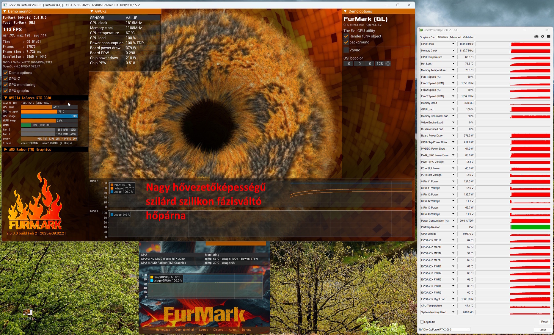Click the first OSI bgcolor value field

pyautogui.click(x=349, y=64)
